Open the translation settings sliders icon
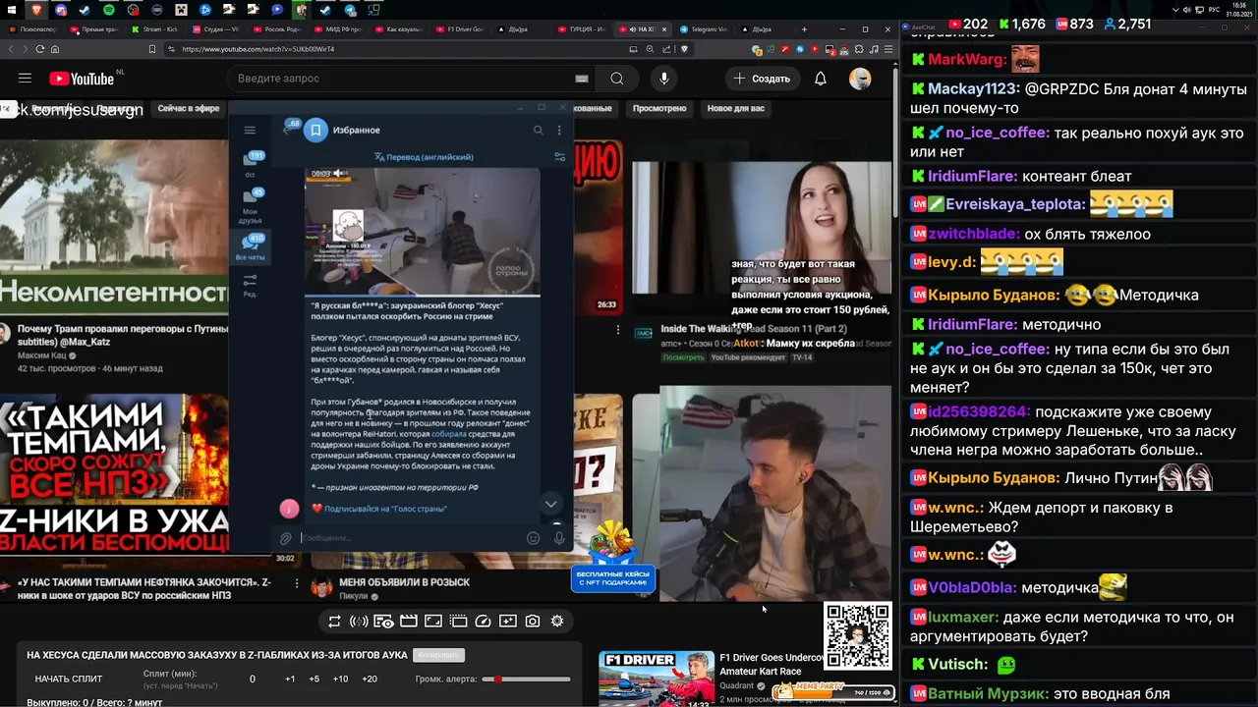Screen dimensions: 1258x707 click(x=559, y=157)
